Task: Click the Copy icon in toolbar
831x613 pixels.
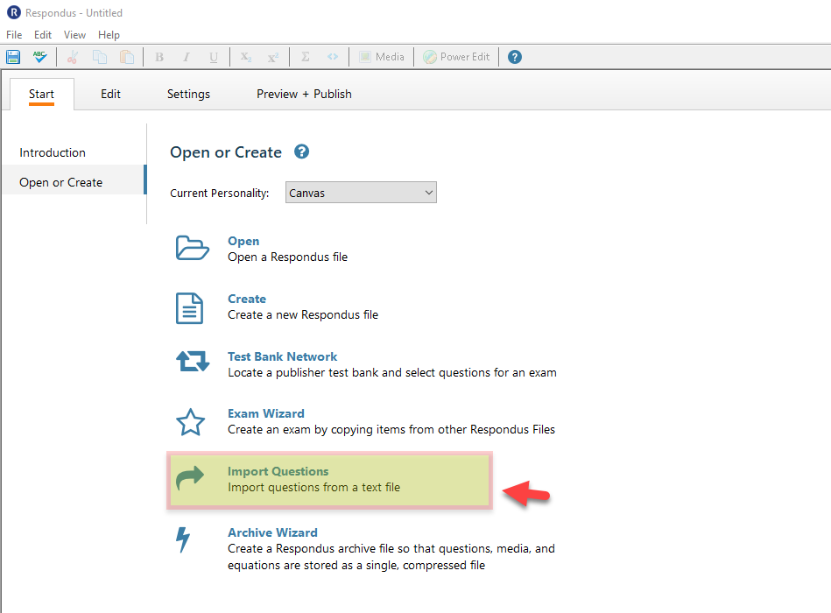Action: [x=100, y=57]
